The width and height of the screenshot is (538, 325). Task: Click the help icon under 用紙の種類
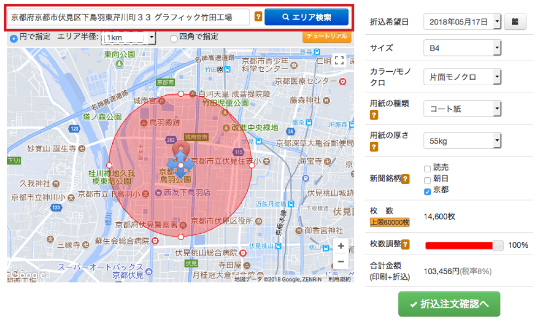pos(374,115)
